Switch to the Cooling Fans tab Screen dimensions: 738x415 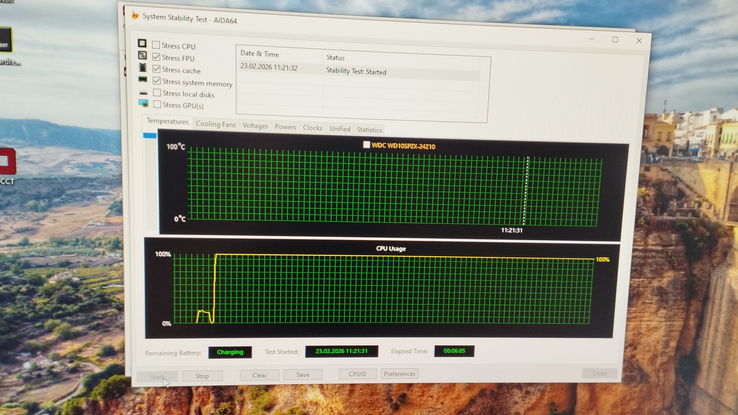point(216,124)
